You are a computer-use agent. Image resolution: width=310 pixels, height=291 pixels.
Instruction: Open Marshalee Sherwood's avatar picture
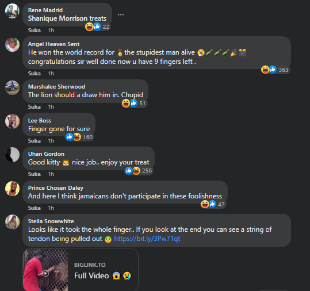(x=12, y=87)
